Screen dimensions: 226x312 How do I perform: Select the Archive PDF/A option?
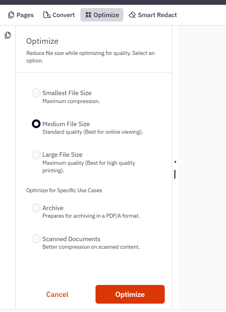point(36,208)
